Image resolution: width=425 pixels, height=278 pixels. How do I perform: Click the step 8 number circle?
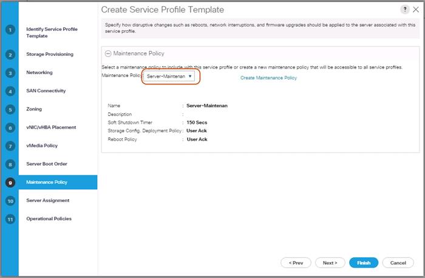[x=10, y=164]
